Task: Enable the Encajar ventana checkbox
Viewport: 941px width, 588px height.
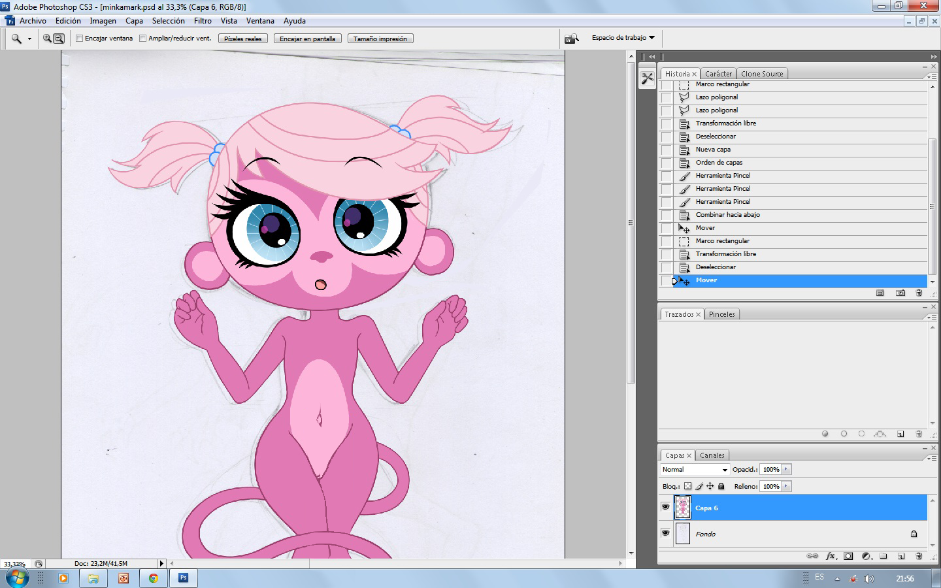Action: point(80,39)
